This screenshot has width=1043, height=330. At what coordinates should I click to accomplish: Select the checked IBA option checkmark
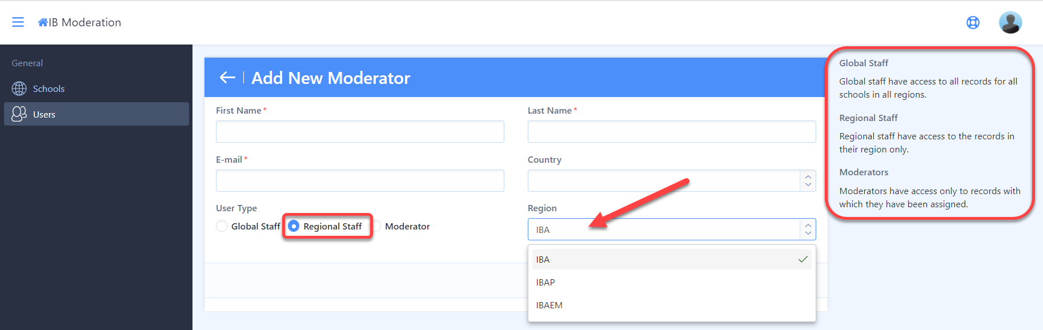(x=803, y=259)
